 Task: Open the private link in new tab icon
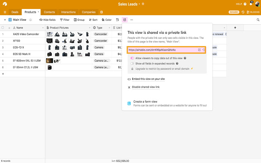coord(199,50)
